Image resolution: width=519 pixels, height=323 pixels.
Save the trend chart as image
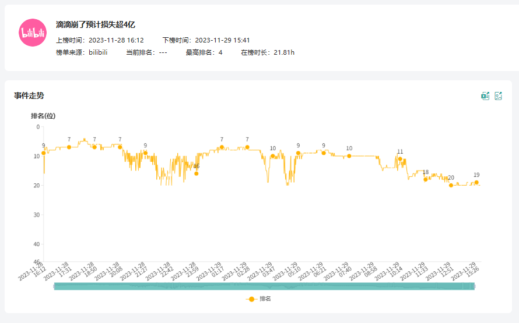499,96
